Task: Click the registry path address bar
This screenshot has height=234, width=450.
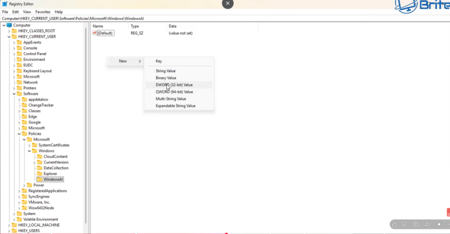Action: [224, 18]
